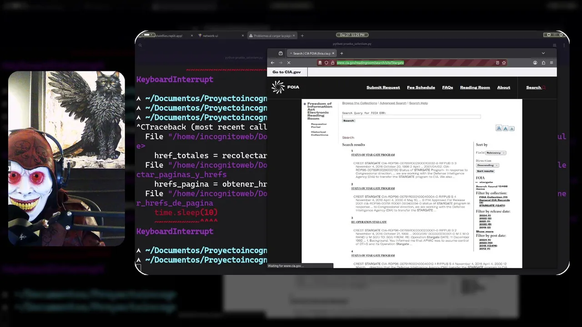582x327 pixels.
Task: Filter by General CIA Records collection
Action: coord(494,201)
